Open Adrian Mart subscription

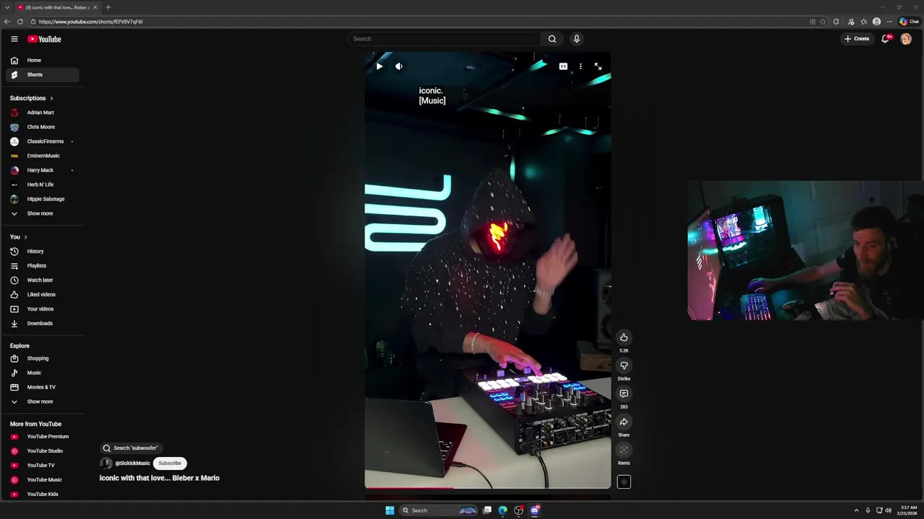tap(43, 112)
